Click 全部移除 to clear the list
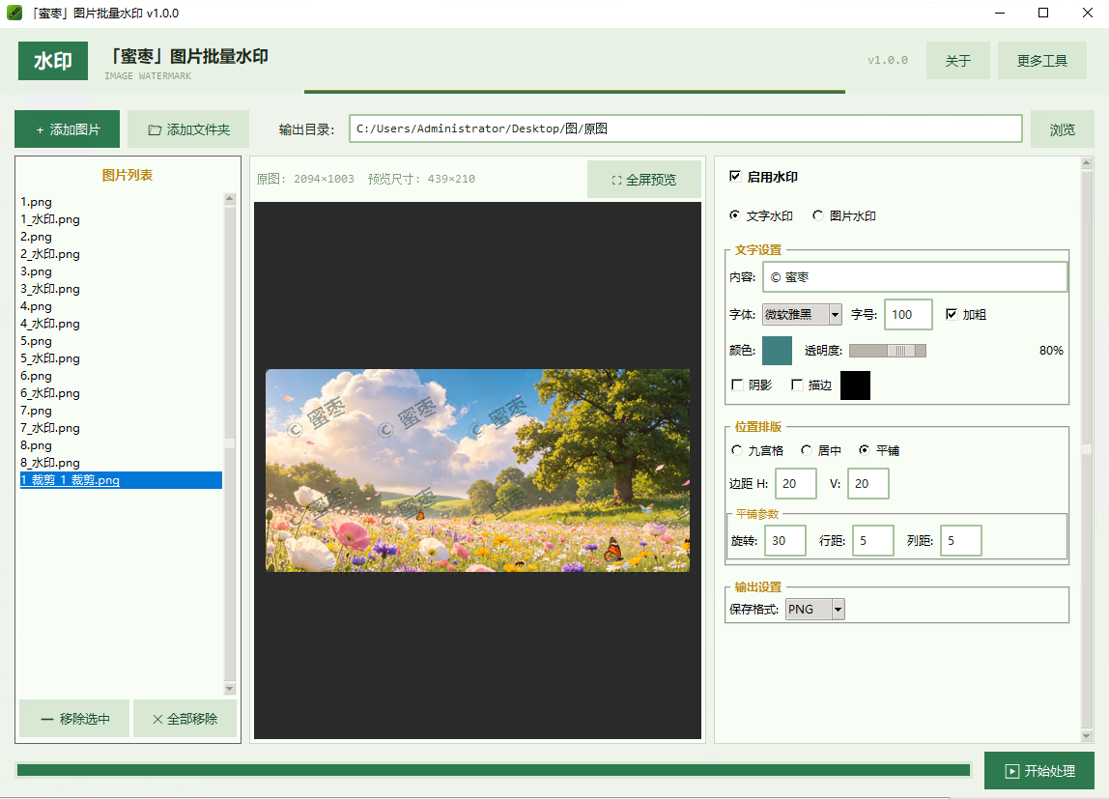 [x=185, y=719]
